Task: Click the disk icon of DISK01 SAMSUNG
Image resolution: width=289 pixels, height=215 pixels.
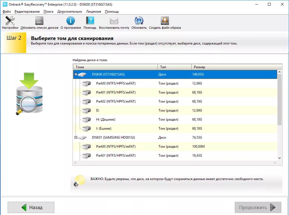Action: pos(82,138)
